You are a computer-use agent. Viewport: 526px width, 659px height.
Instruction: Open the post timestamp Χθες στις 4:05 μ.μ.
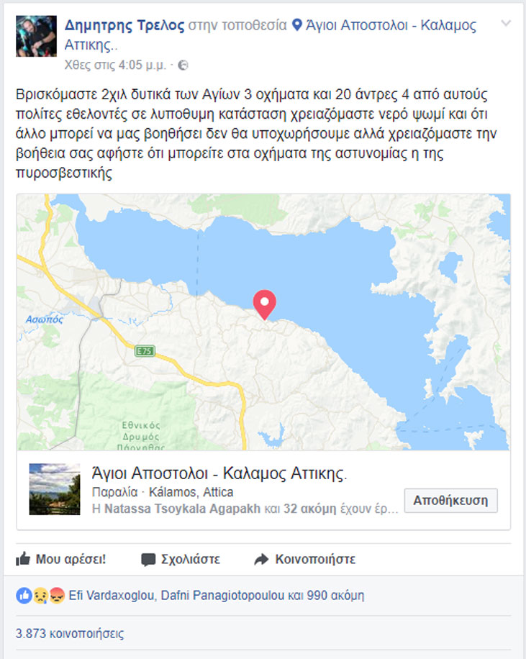pos(115,65)
